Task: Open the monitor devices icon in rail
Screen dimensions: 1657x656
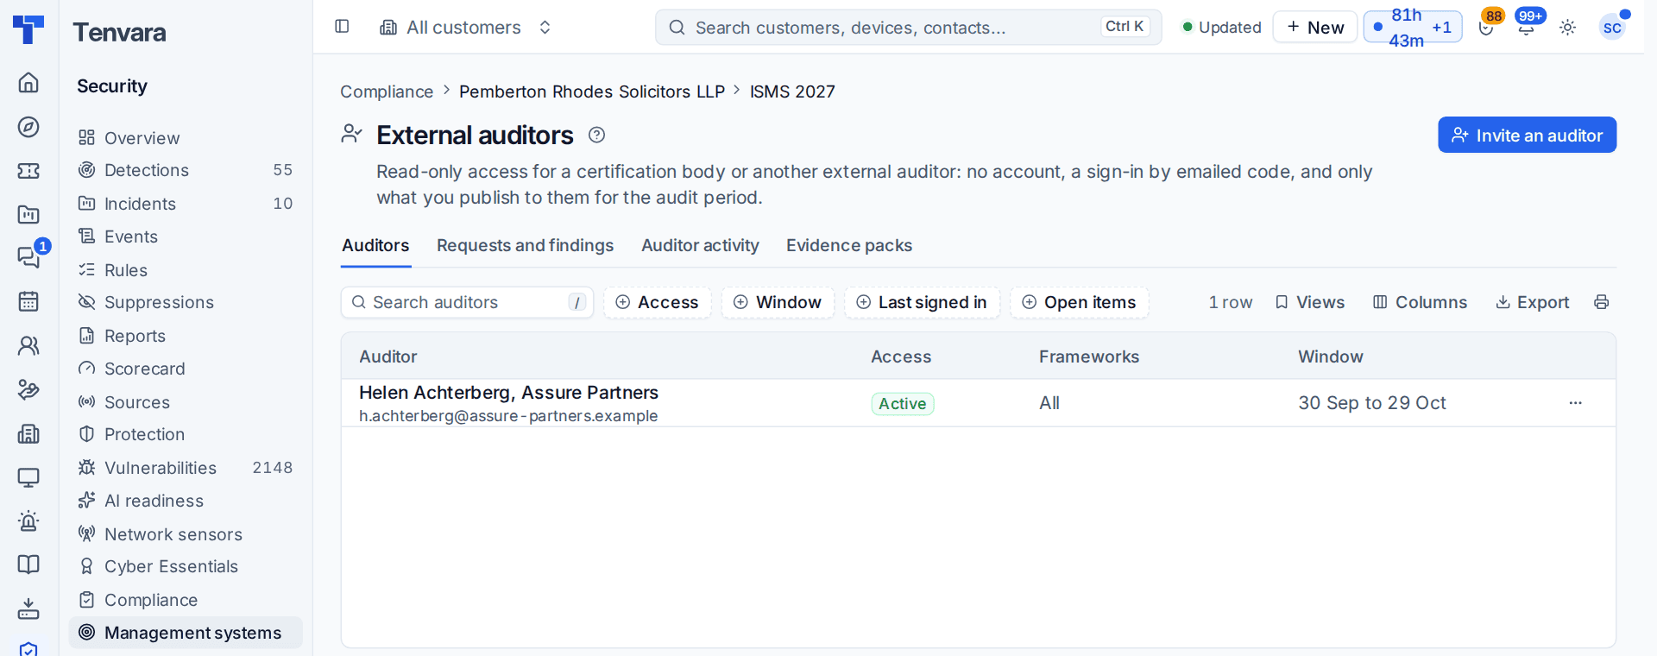Action: click(28, 477)
